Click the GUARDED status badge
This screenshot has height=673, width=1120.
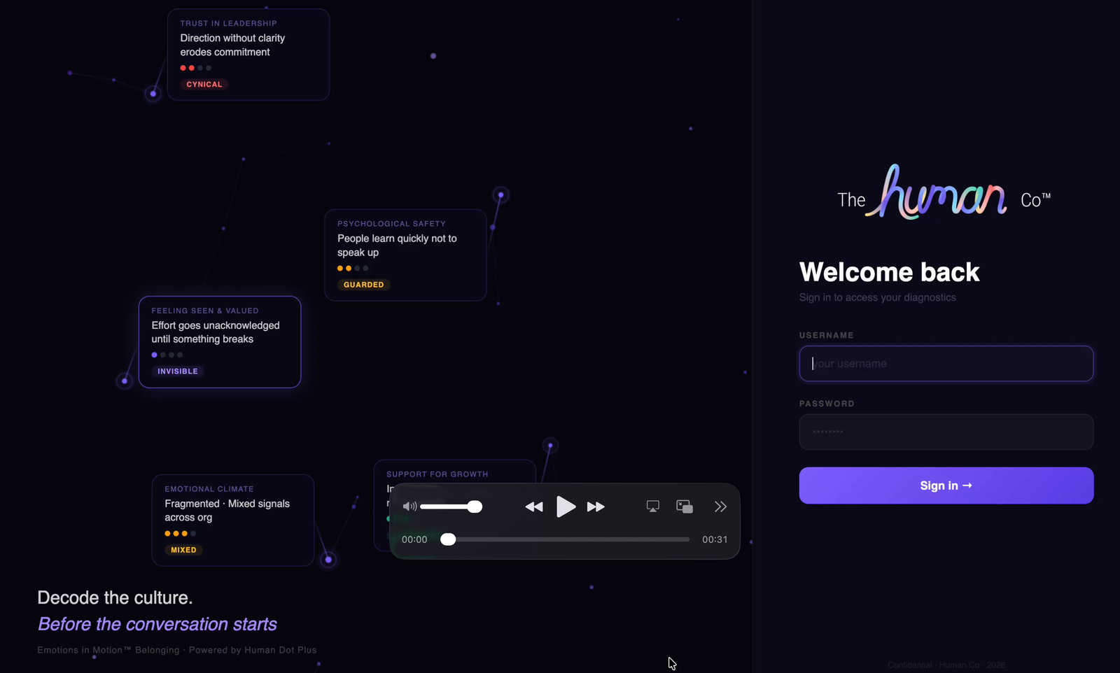click(364, 285)
